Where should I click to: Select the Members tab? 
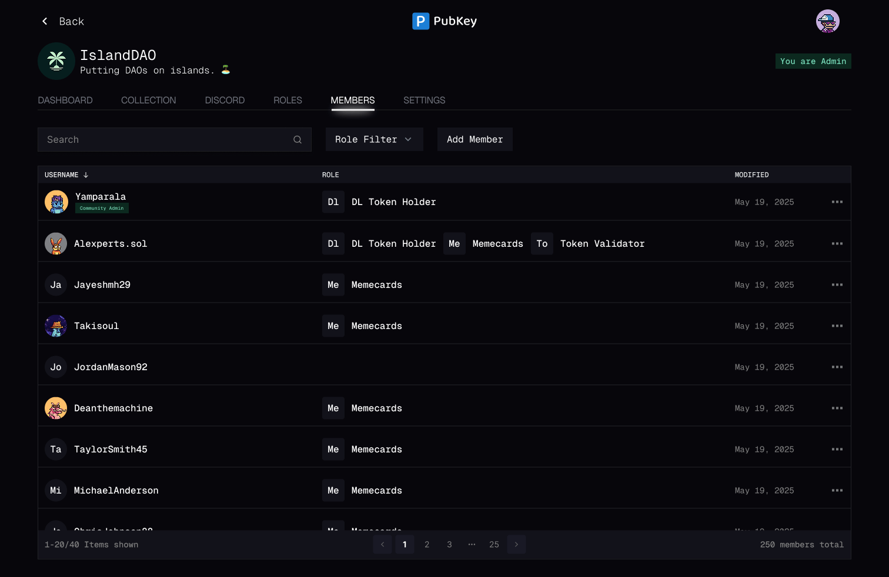(x=353, y=100)
